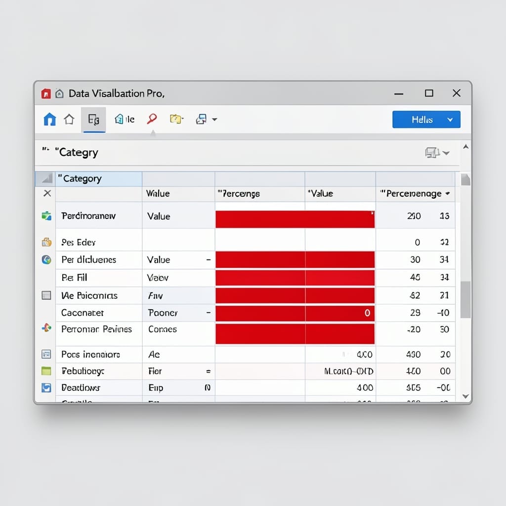Select the Pes Edey row label

79,242
